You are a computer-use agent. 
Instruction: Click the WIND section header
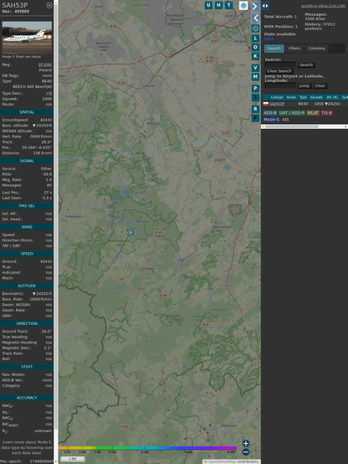coord(27,227)
